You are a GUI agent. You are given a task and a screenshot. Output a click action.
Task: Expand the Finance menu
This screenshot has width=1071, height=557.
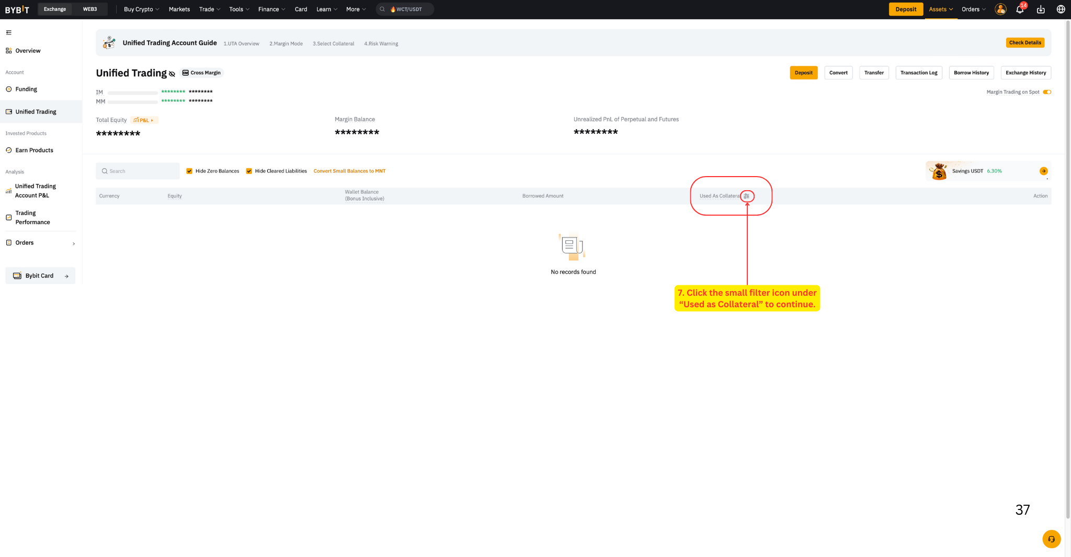click(x=271, y=9)
